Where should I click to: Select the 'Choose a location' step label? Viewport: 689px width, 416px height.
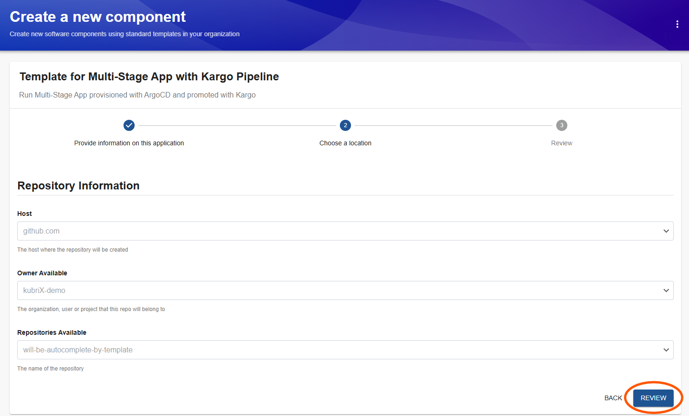tap(345, 143)
